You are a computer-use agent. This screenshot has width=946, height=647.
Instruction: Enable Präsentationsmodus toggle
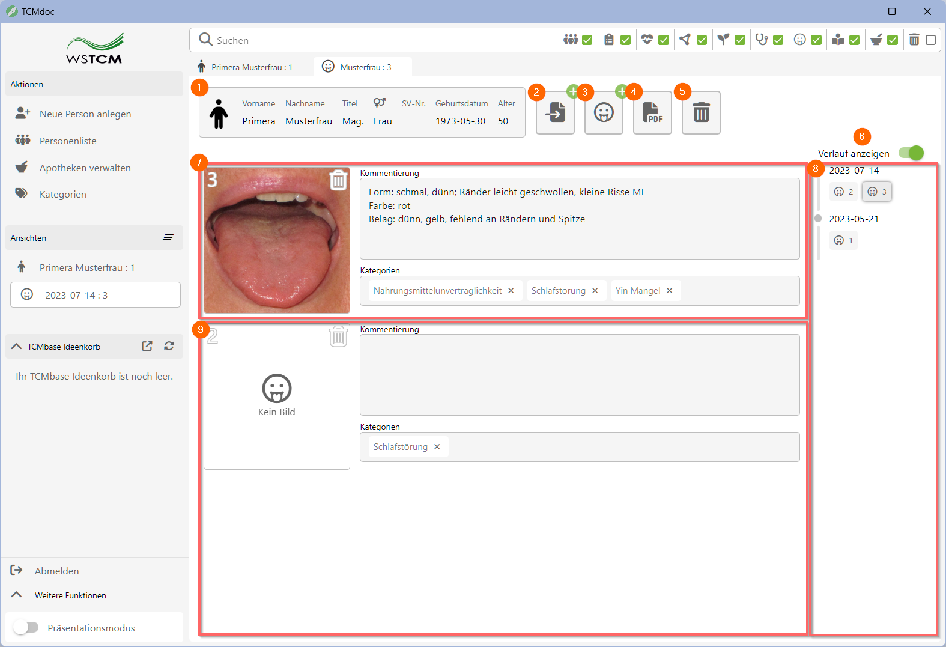click(x=26, y=627)
